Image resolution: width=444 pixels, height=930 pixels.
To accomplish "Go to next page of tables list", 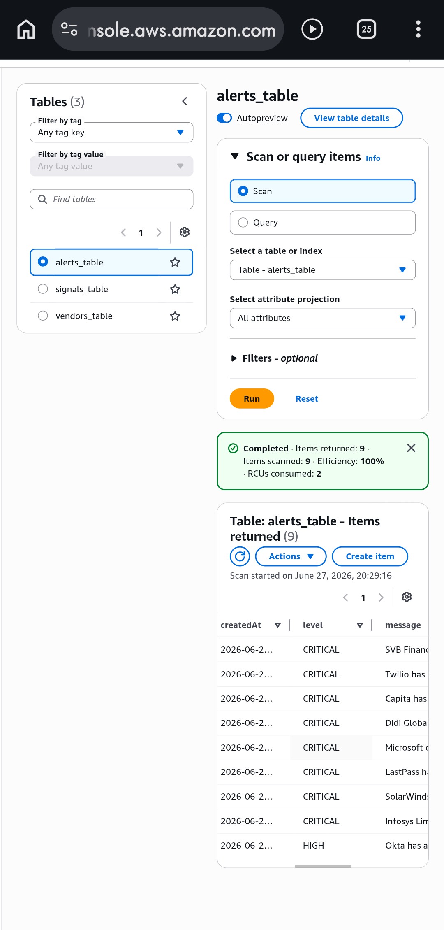I will tap(159, 232).
